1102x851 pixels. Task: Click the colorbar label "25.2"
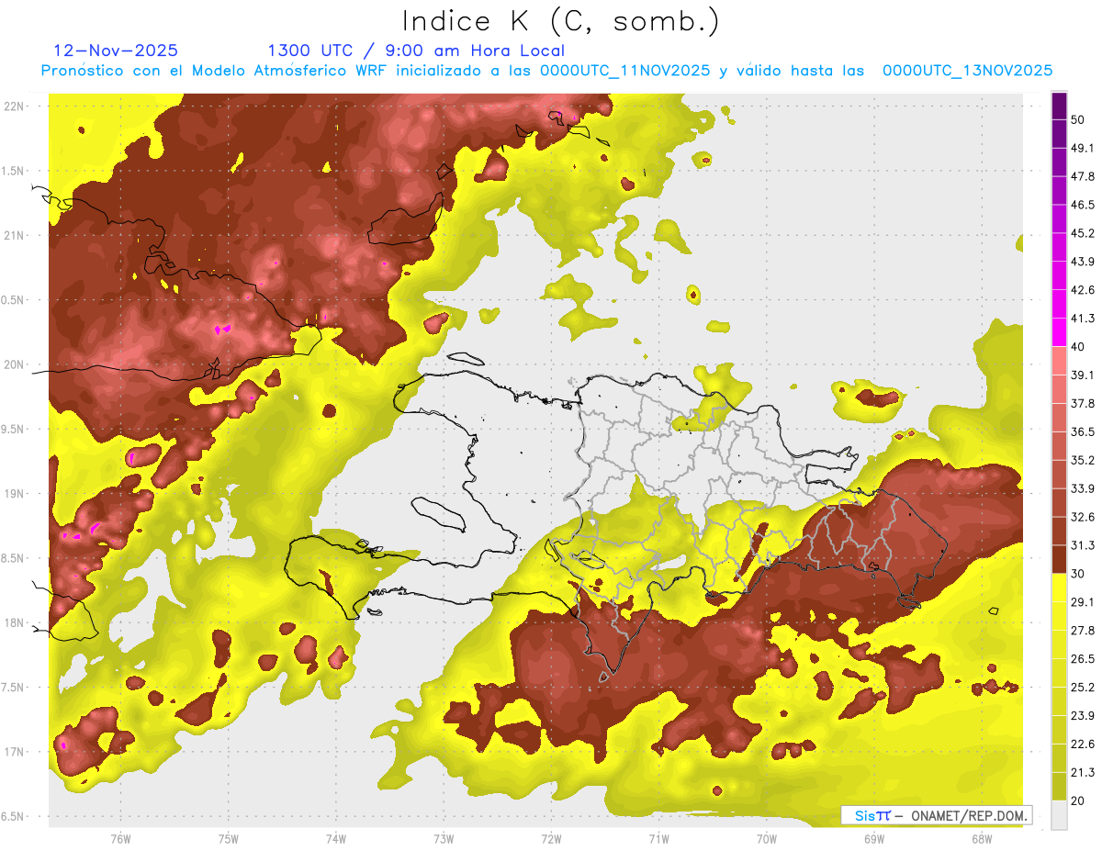[x=1082, y=688]
